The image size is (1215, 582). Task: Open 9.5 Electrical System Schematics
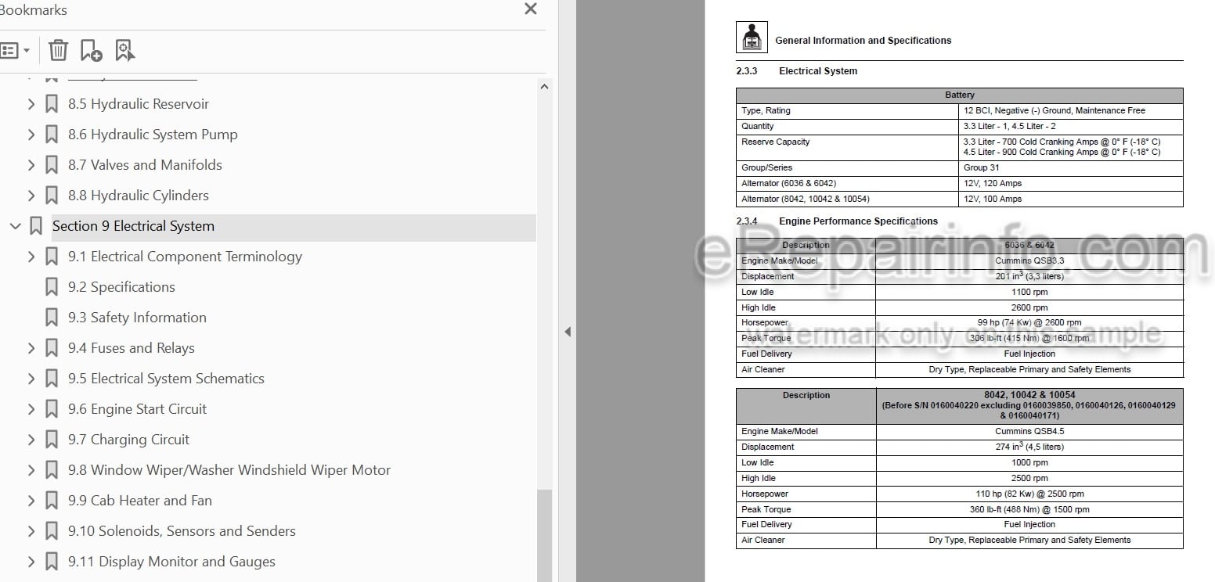[x=166, y=379]
